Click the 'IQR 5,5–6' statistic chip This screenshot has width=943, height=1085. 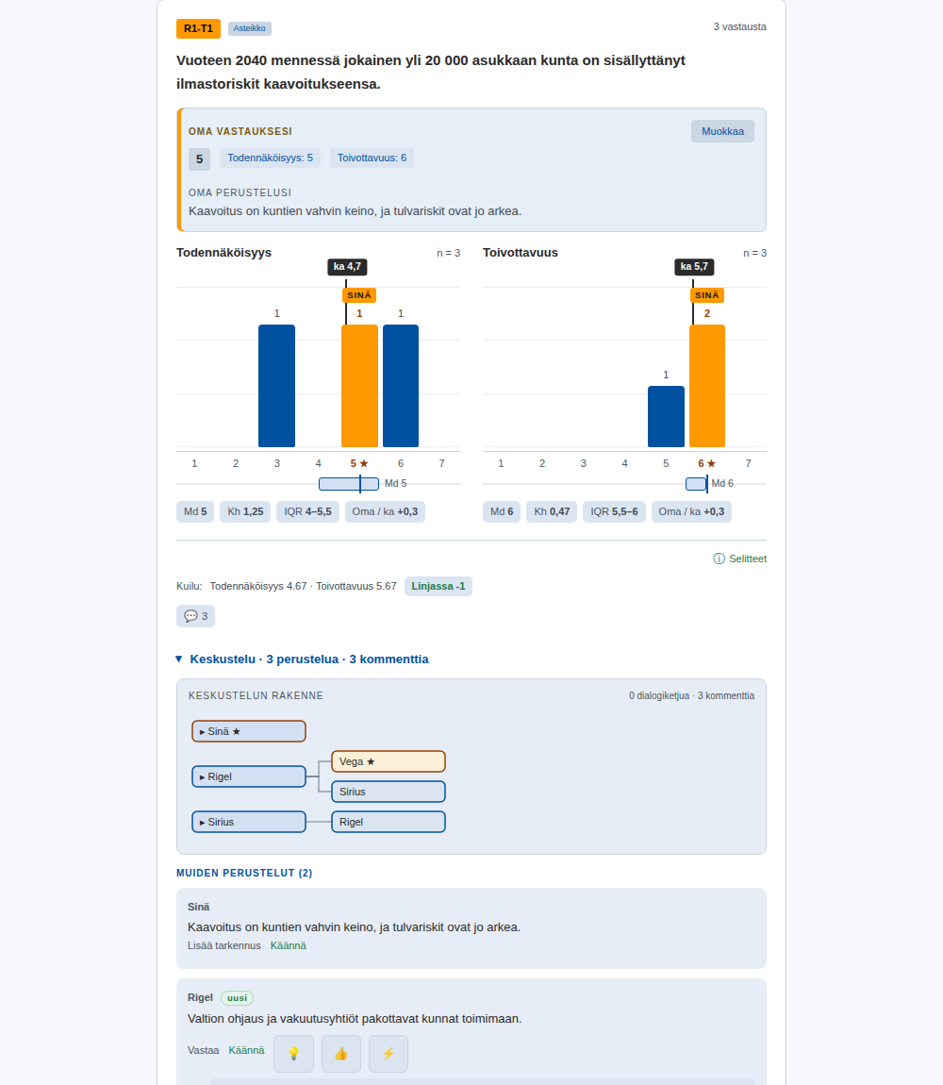[x=615, y=511]
